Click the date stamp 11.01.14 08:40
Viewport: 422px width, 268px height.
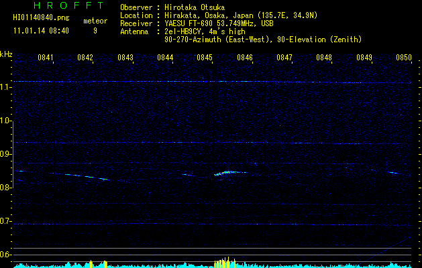41,31
